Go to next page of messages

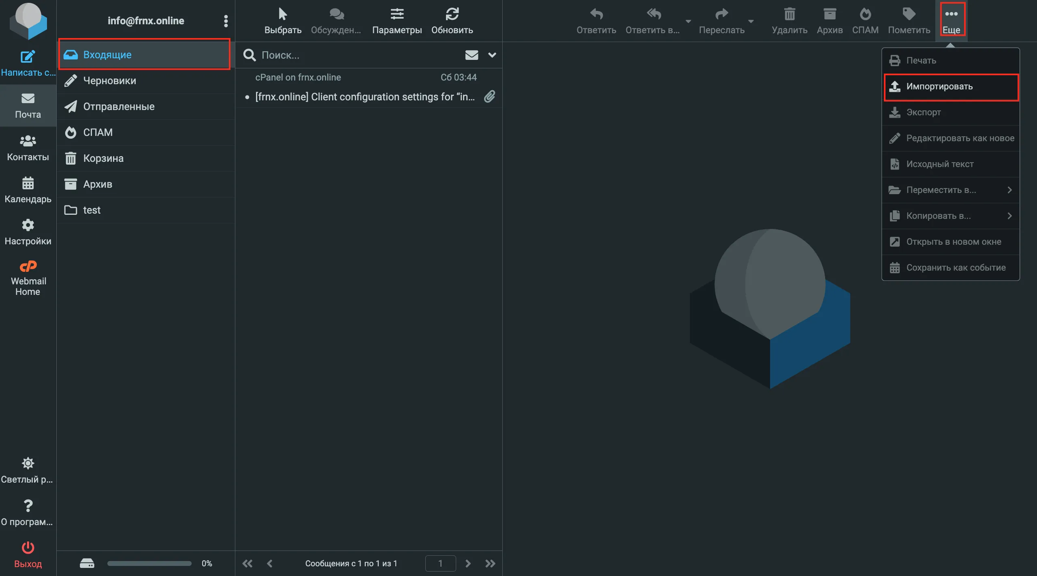(x=468, y=563)
